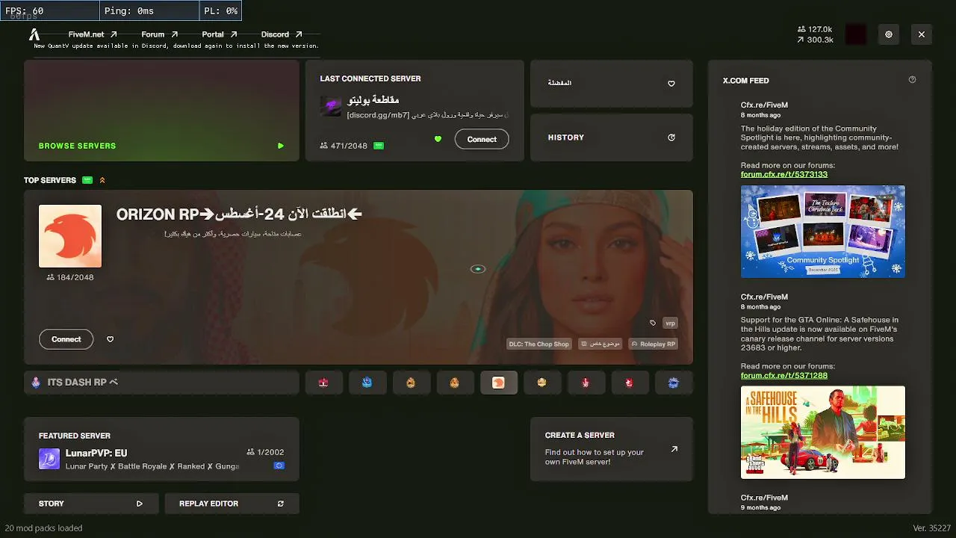This screenshot has width=956, height=538.
Task: Connect to ORIZON RP server
Action: click(x=66, y=339)
